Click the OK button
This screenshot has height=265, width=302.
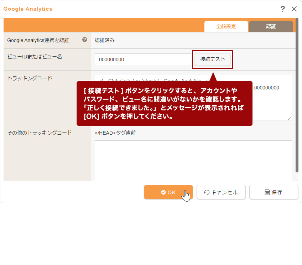168,192
